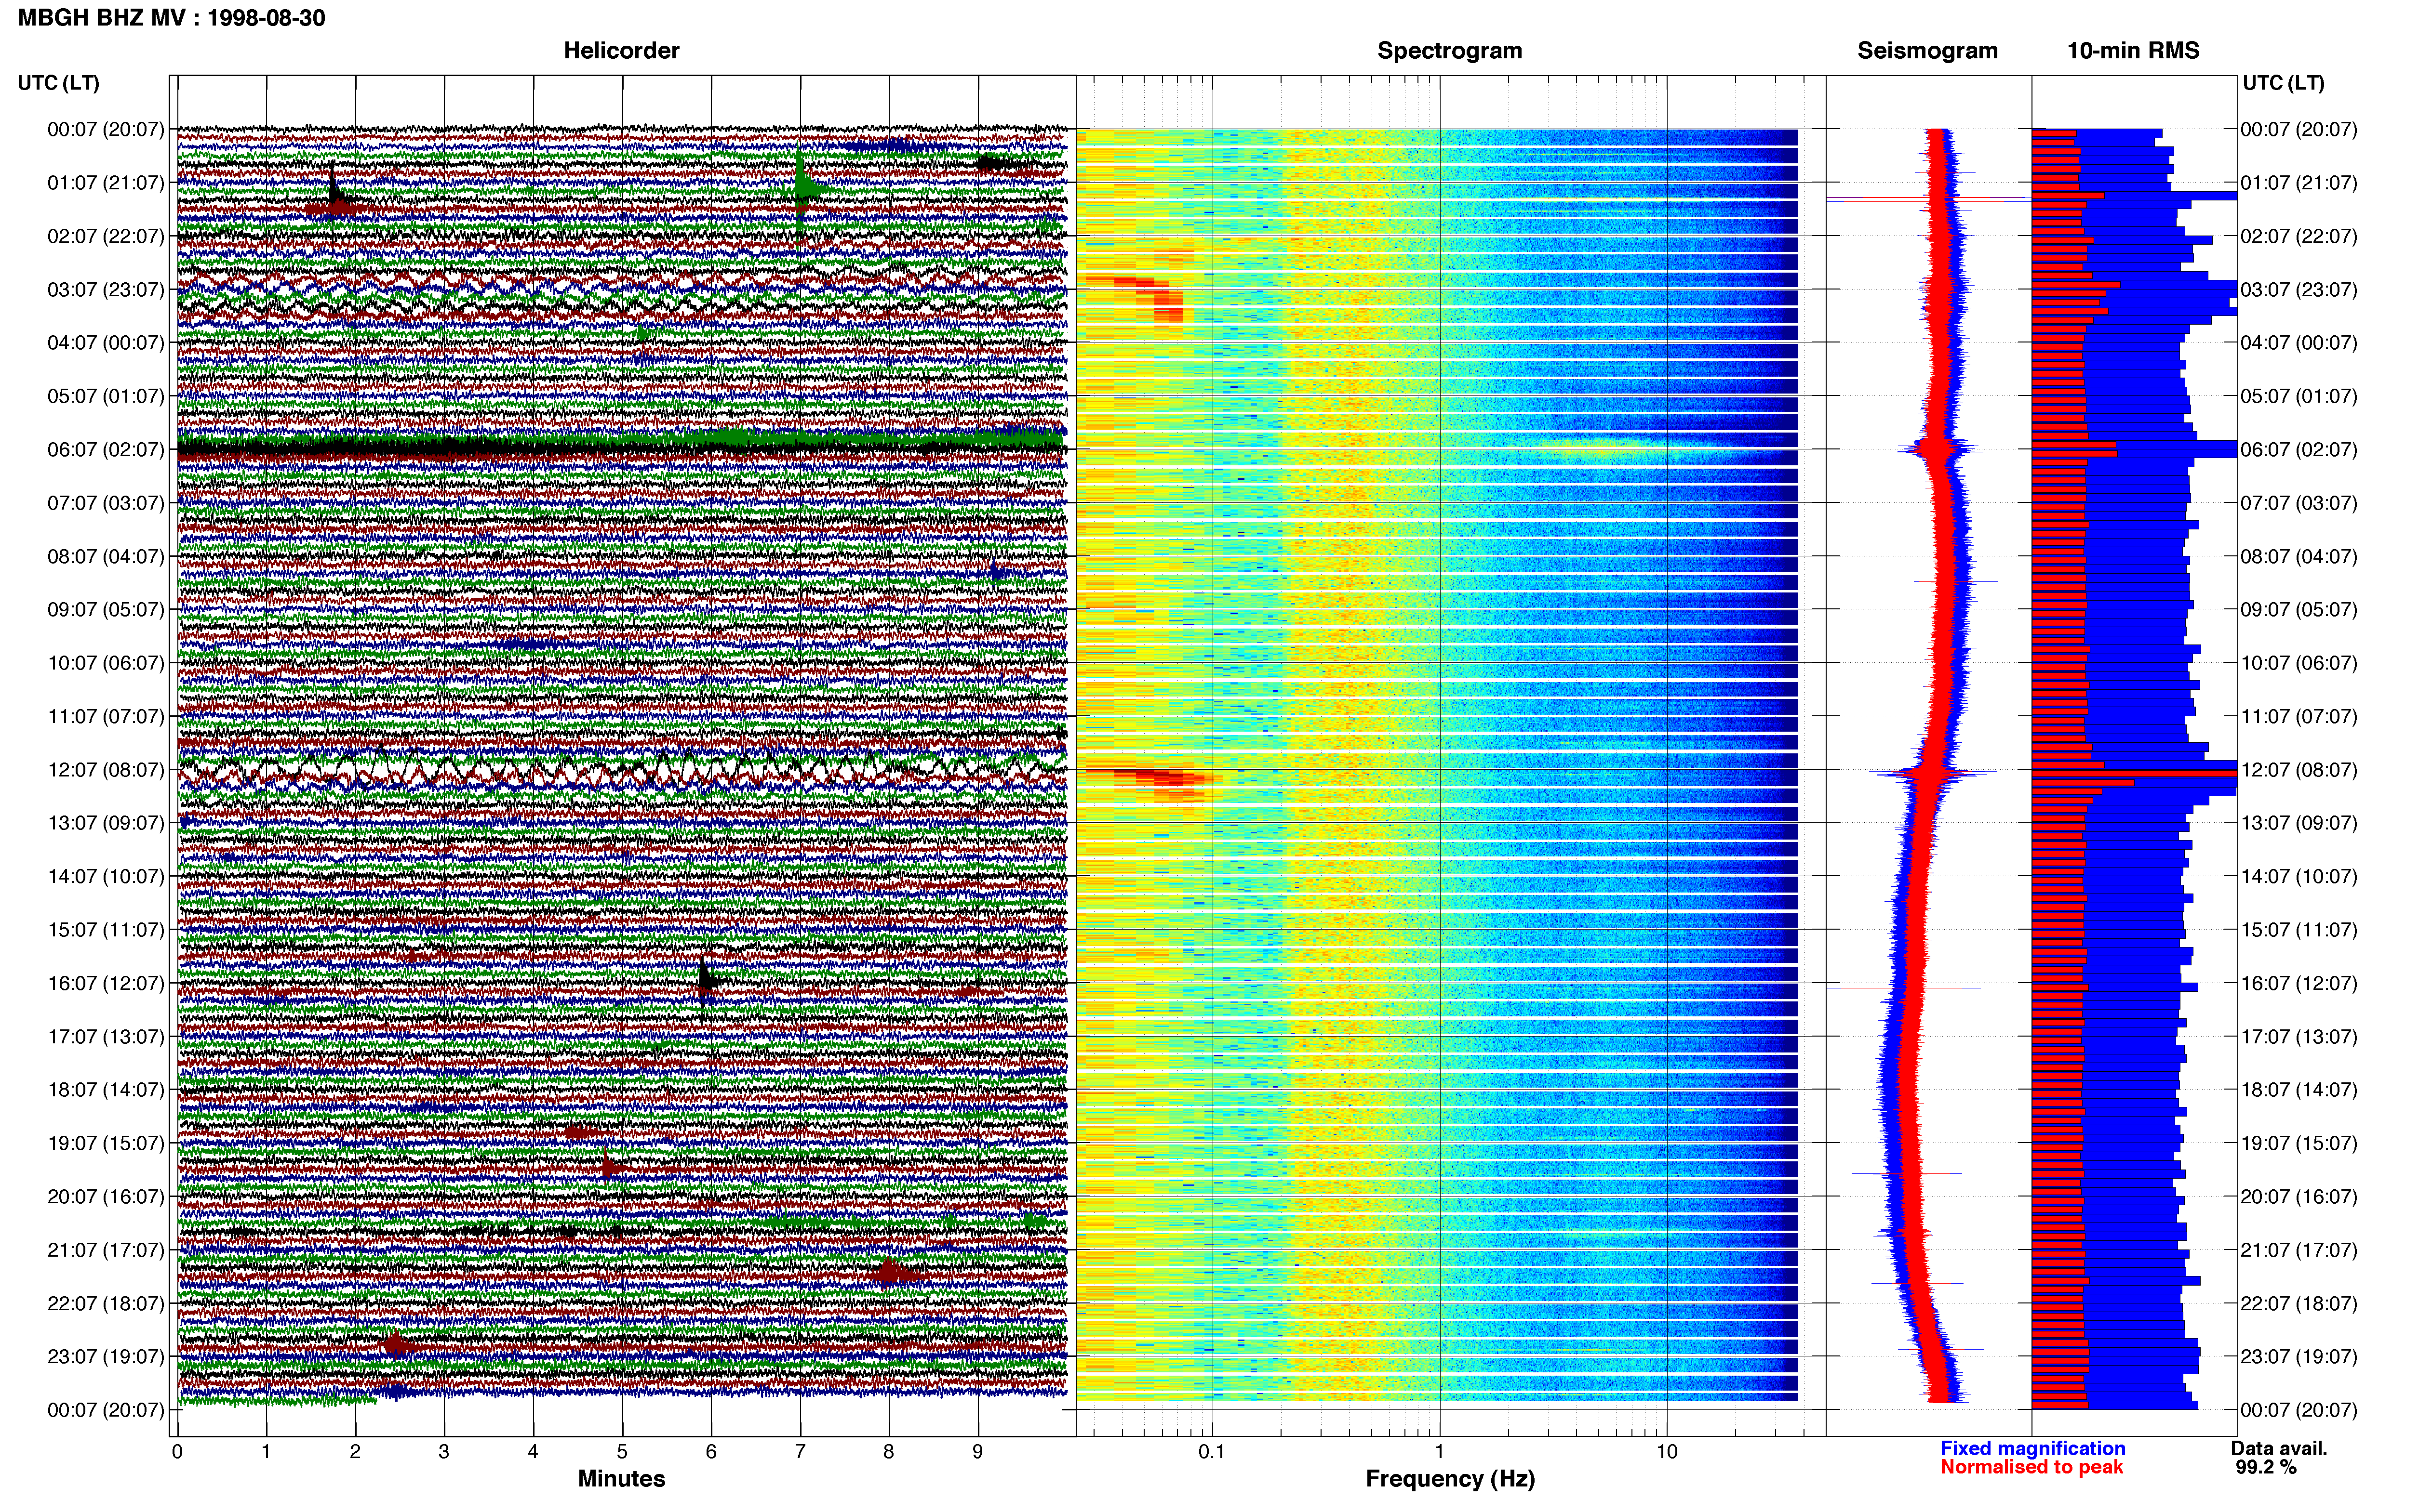The width and height of the screenshot is (2419, 1512).
Task: Click the 'Helicorder' panel heading
Action: [621, 51]
